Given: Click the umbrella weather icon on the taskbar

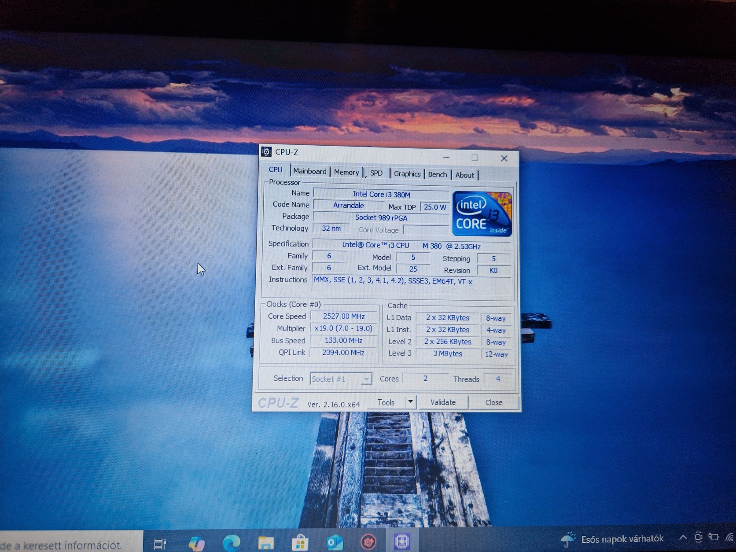Looking at the screenshot, I should pyautogui.click(x=568, y=539).
